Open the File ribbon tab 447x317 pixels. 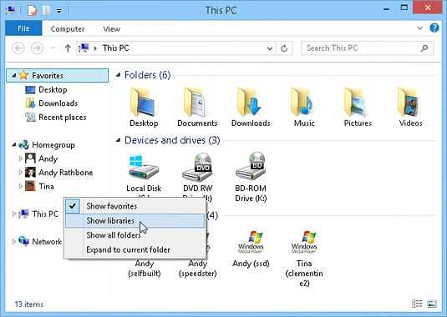pos(23,28)
